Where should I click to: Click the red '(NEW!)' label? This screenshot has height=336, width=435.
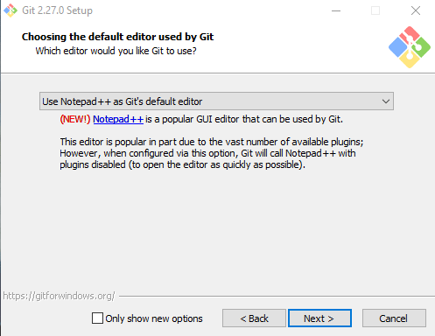pos(75,119)
